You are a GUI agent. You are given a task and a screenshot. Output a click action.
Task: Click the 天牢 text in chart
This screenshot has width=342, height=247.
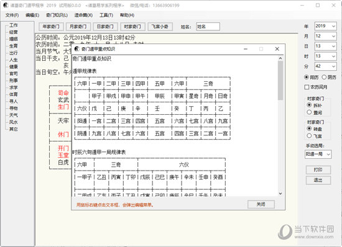click(x=63, y=120)
